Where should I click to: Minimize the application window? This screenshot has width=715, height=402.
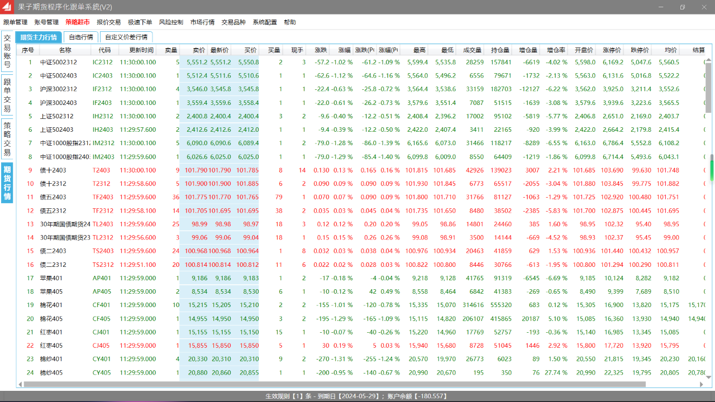point(662,7)
